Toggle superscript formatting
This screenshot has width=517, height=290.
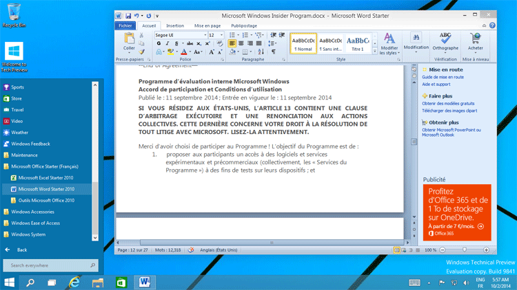[x=207, y=43]
